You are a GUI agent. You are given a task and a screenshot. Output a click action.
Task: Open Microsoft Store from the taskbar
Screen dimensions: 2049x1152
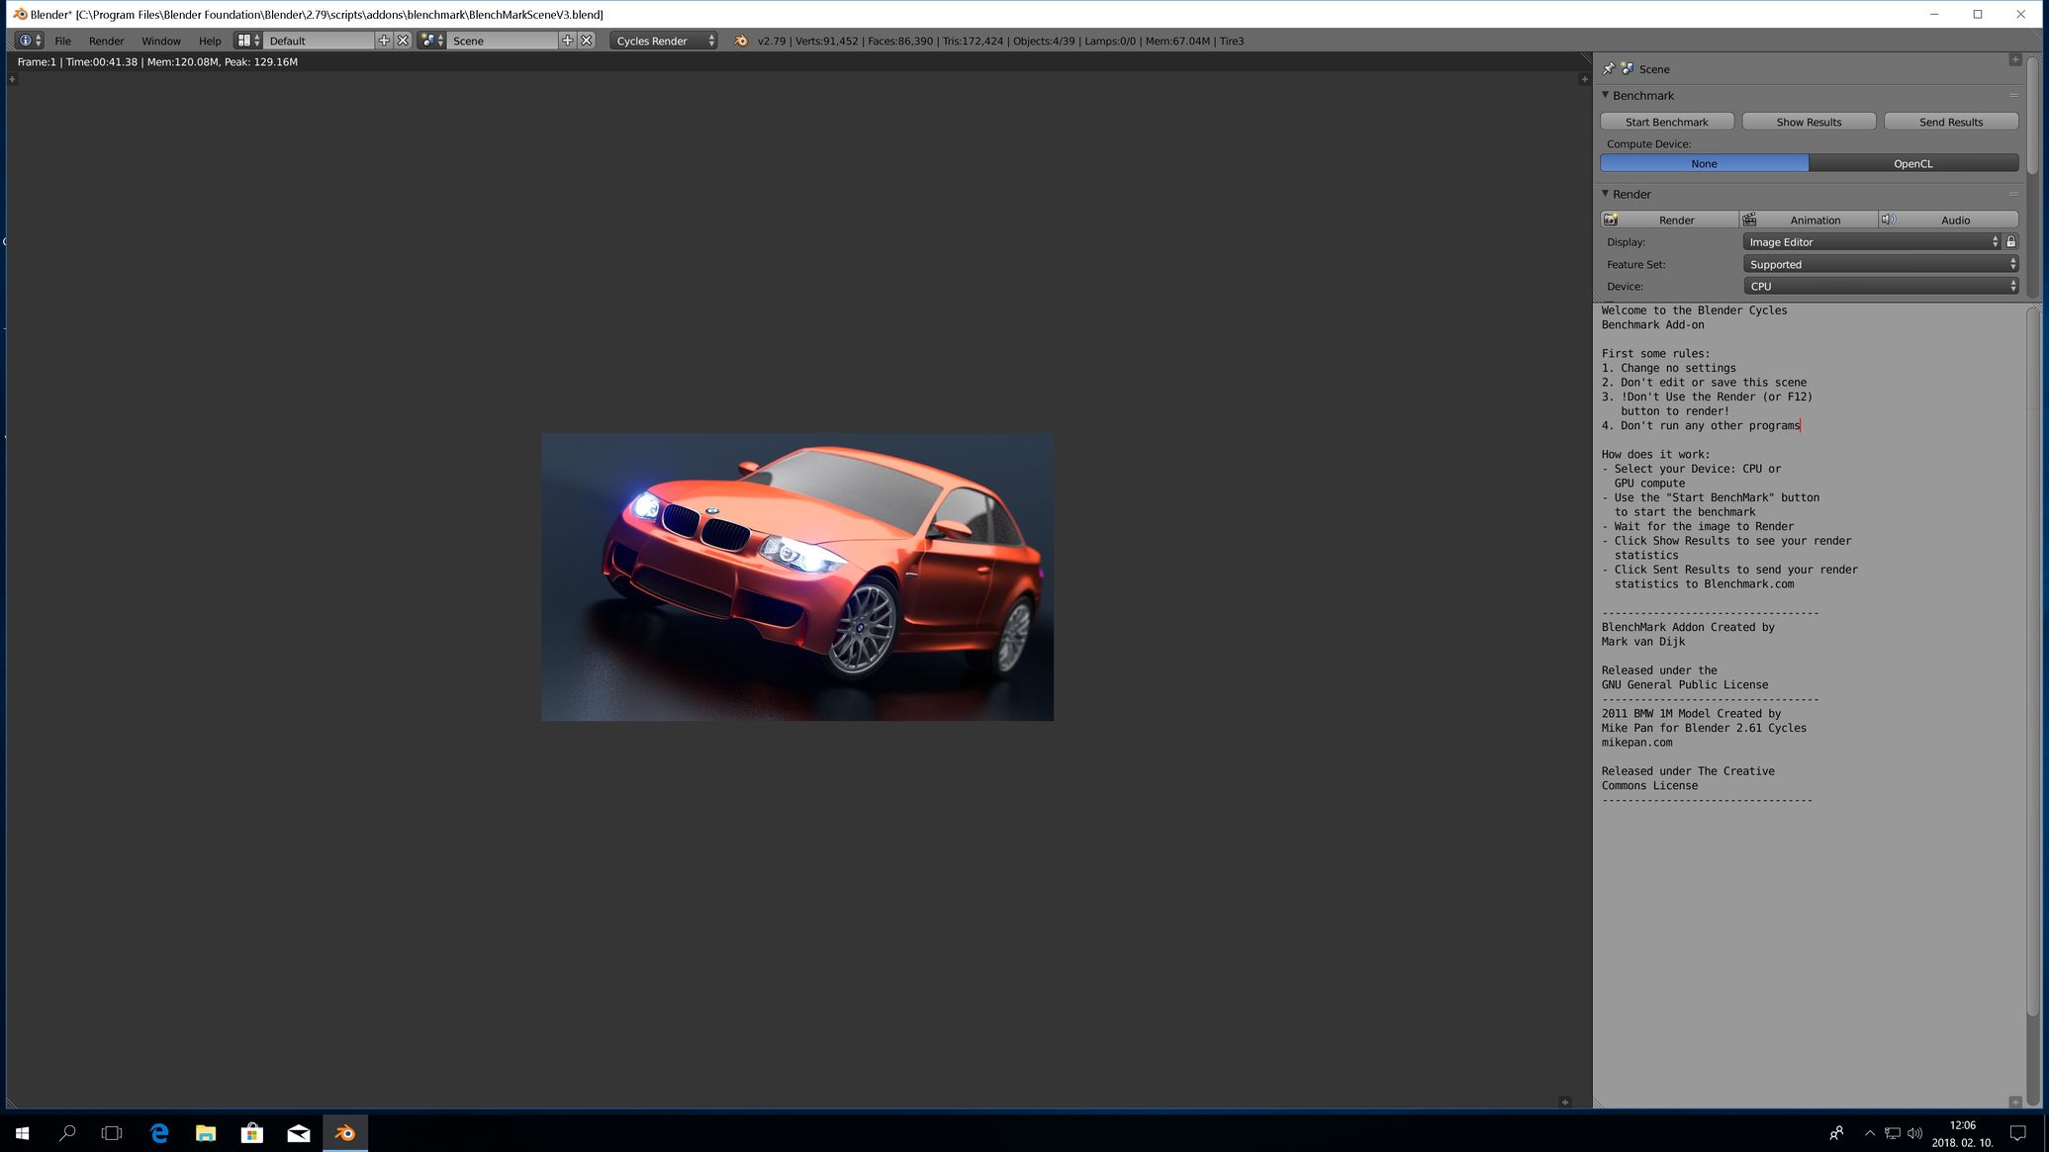(252, 1133)
